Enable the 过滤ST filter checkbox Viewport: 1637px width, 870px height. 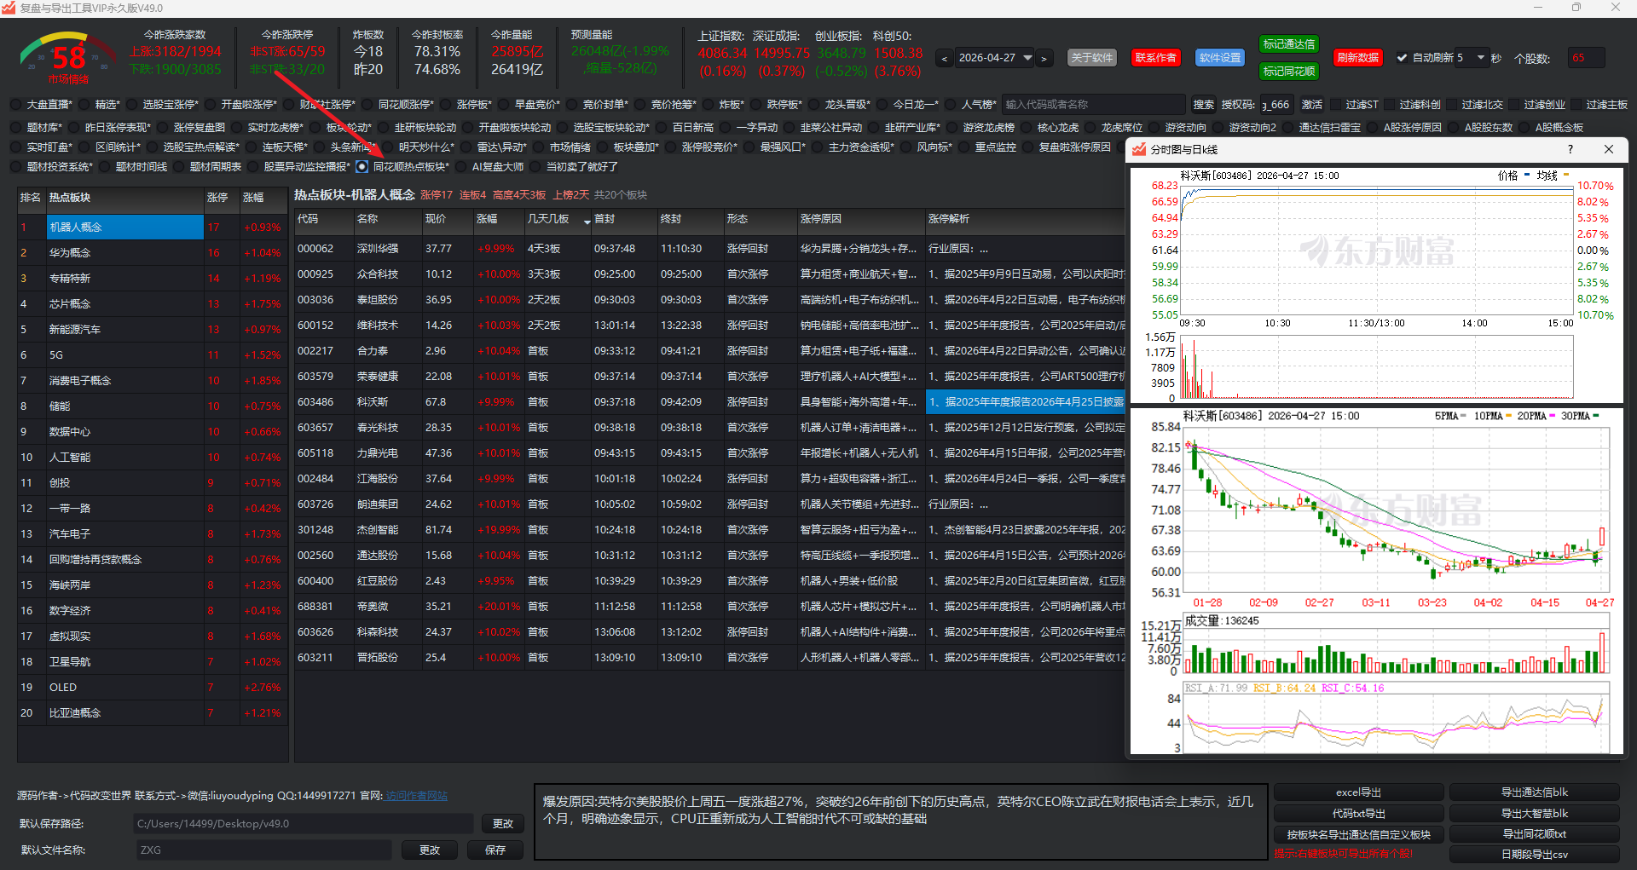pyautogui.click(x=1335, y=105)
